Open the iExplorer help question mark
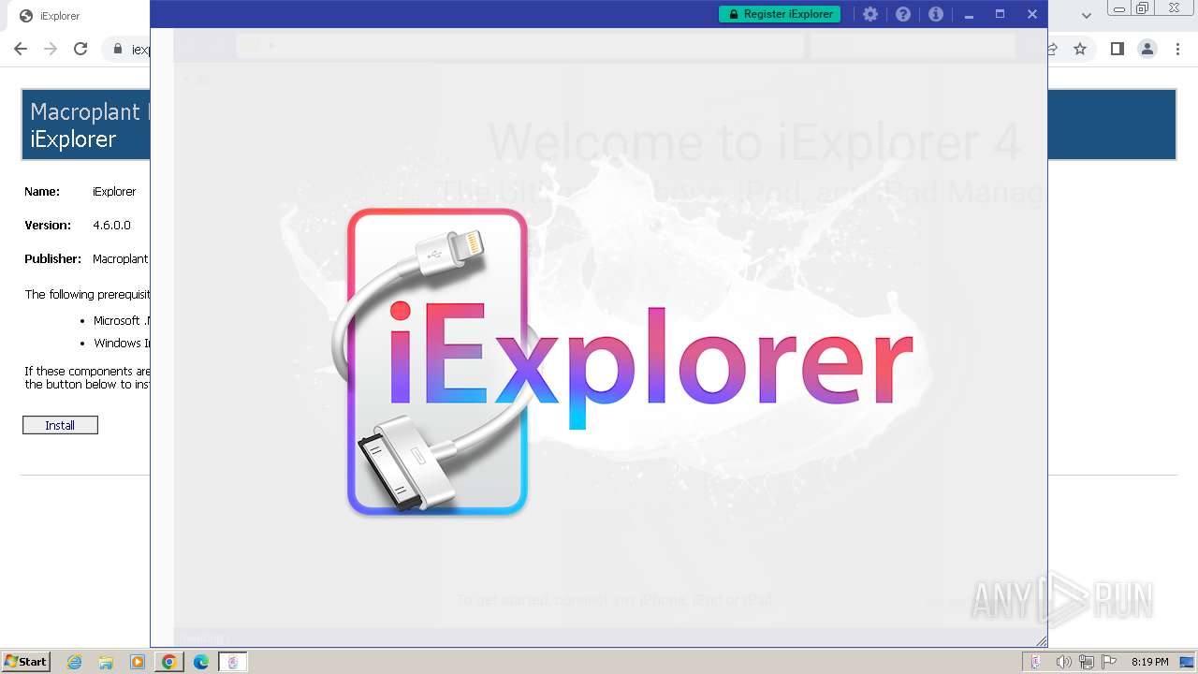The width and height of the screenshot is (1198, 674). [903, 14]
